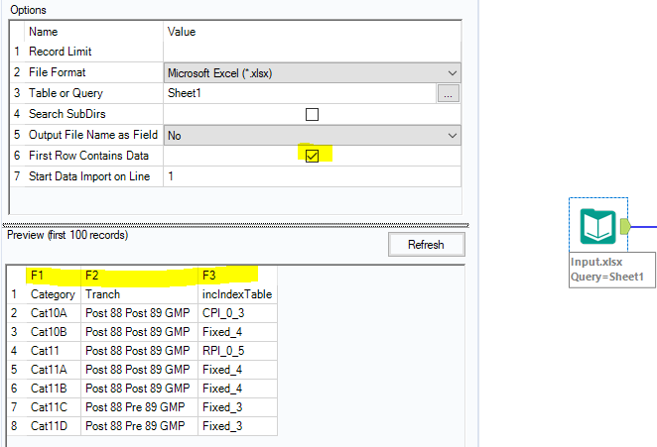The height and width of the screenshot is (447, 657).
Task: Click the Table or Query Sheet1 field
Action: tap(300, 93)
